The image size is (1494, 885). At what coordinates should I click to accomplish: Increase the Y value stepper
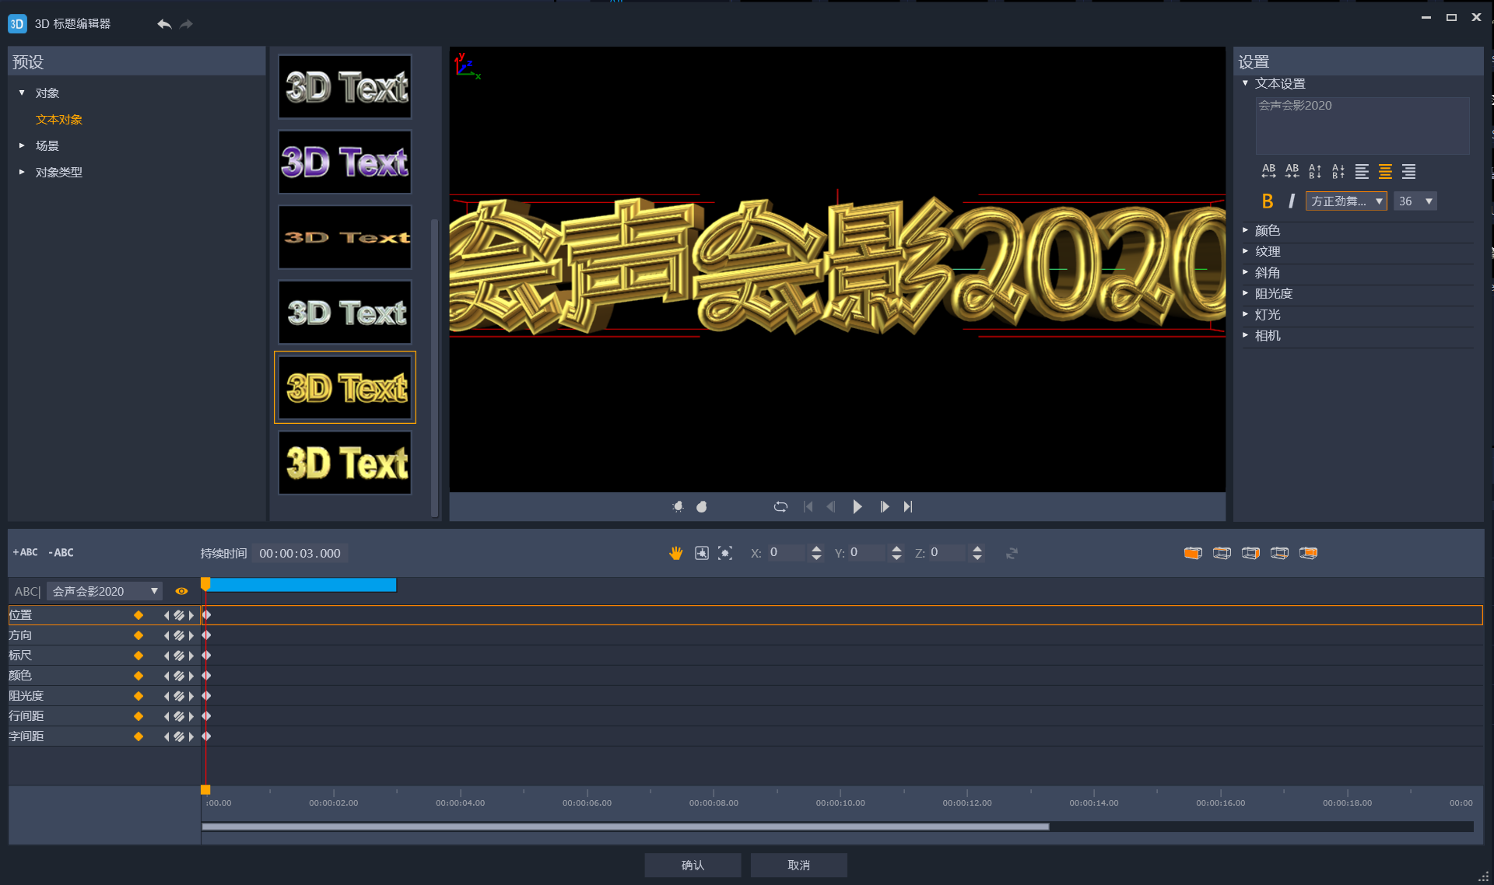(x=896, y=548)
